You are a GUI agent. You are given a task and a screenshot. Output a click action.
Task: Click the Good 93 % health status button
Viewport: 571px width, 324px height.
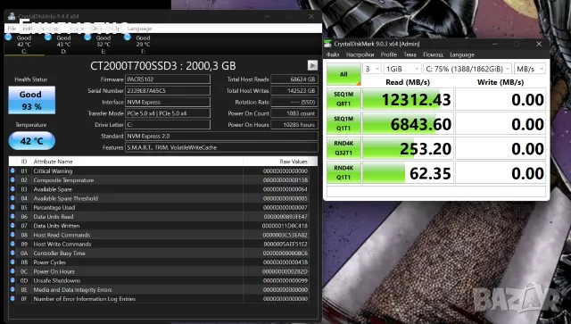tap(32, 100)
